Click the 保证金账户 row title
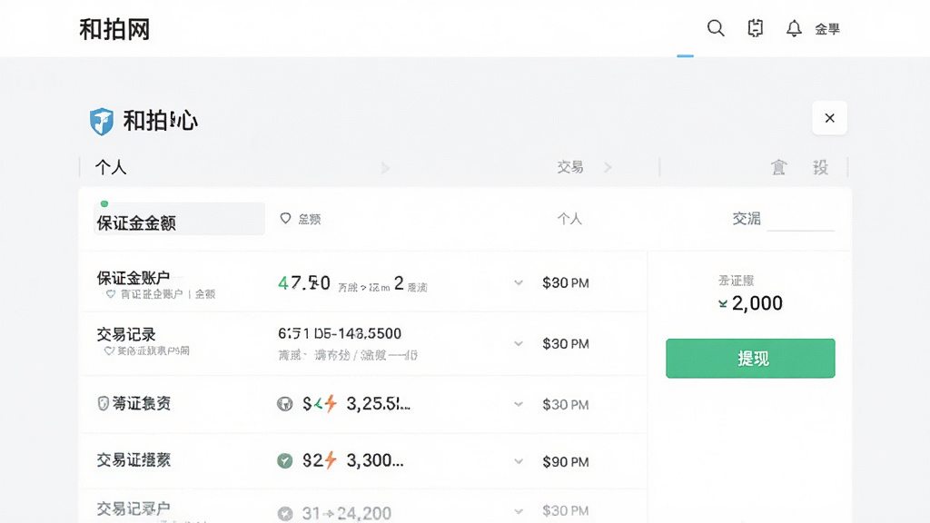 point(133,277)
